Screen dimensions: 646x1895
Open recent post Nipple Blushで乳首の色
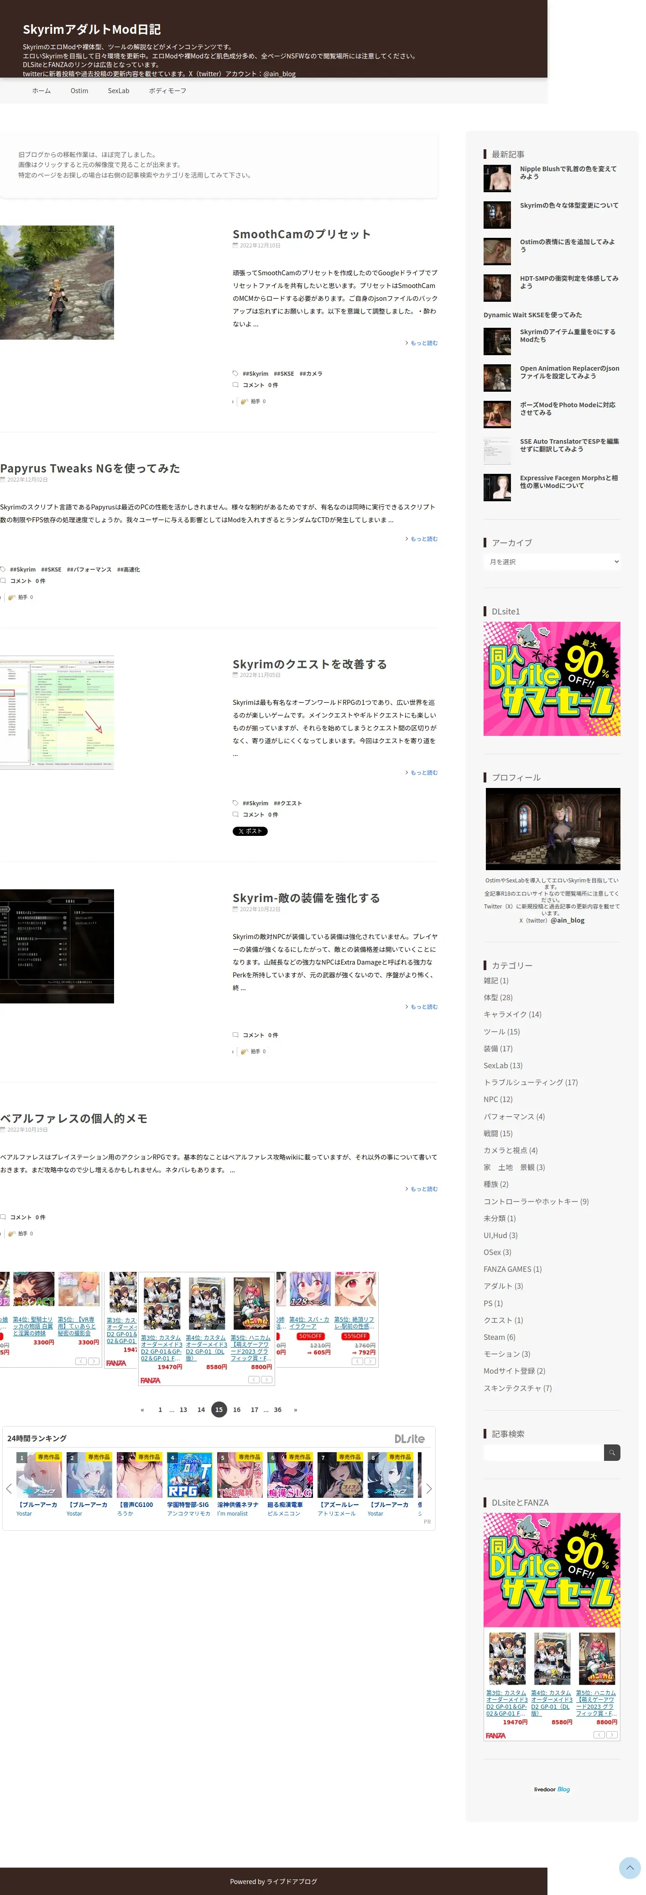(569, 172)
